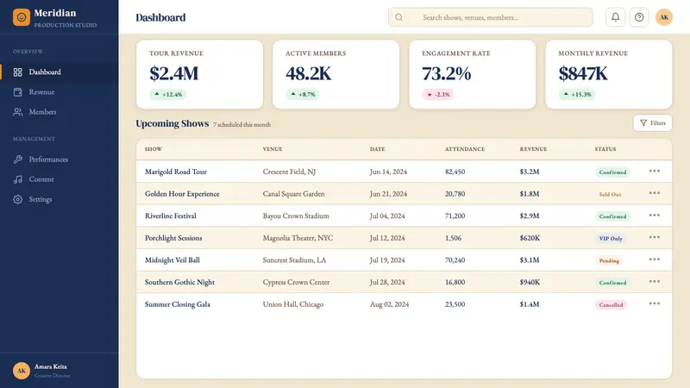Open more options for Marigold Road Tour
Viewport: 690px width, 388px height.
(655, 171)
